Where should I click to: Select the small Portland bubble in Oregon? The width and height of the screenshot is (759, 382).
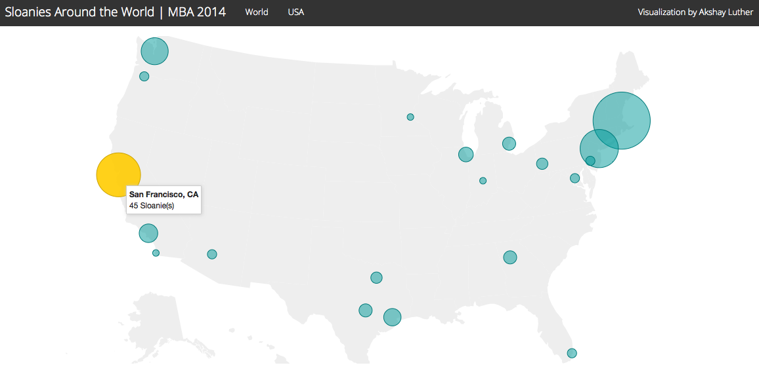pyautogui.click(x=144, y=76)
